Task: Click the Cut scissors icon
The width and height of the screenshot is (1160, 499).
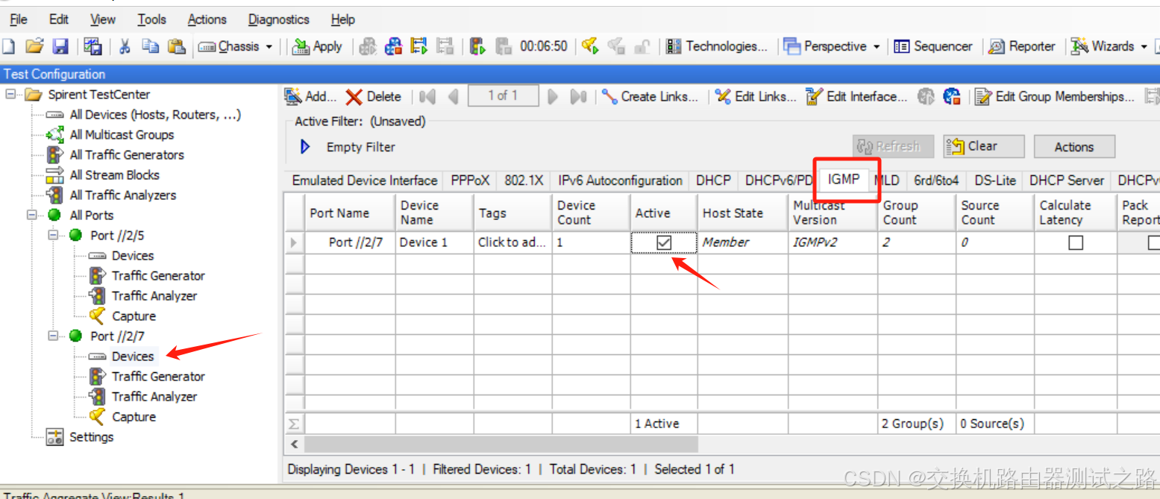Action: tap(125, 46)
